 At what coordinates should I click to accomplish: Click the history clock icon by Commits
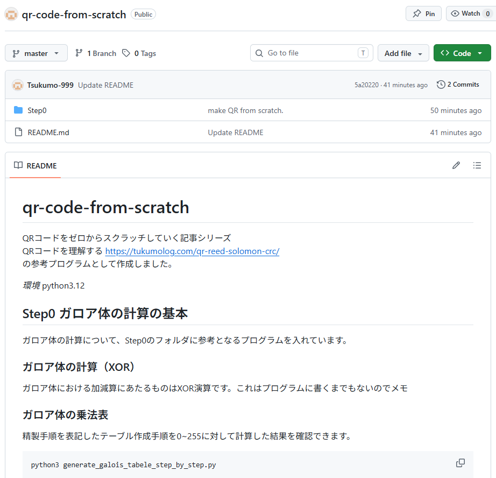[x=441, y=85]
